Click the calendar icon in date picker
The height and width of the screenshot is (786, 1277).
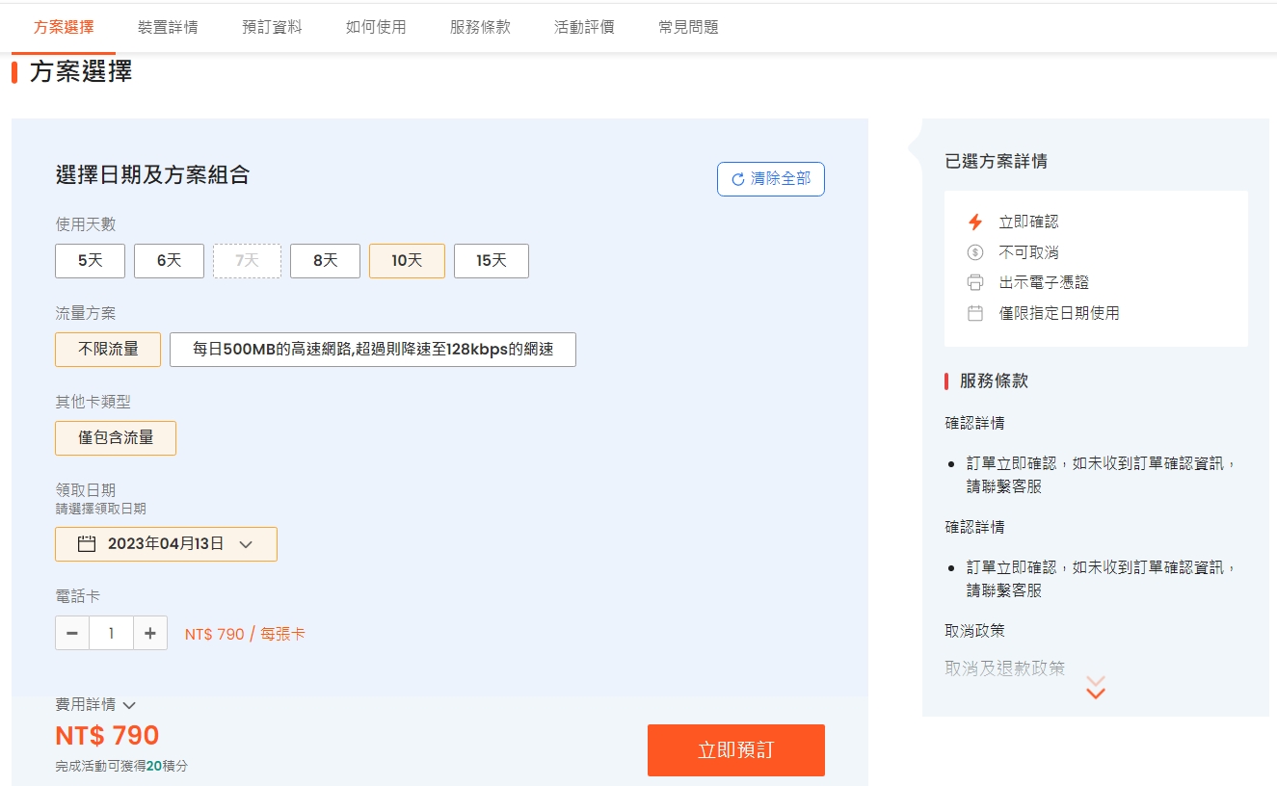coord(87,544)
